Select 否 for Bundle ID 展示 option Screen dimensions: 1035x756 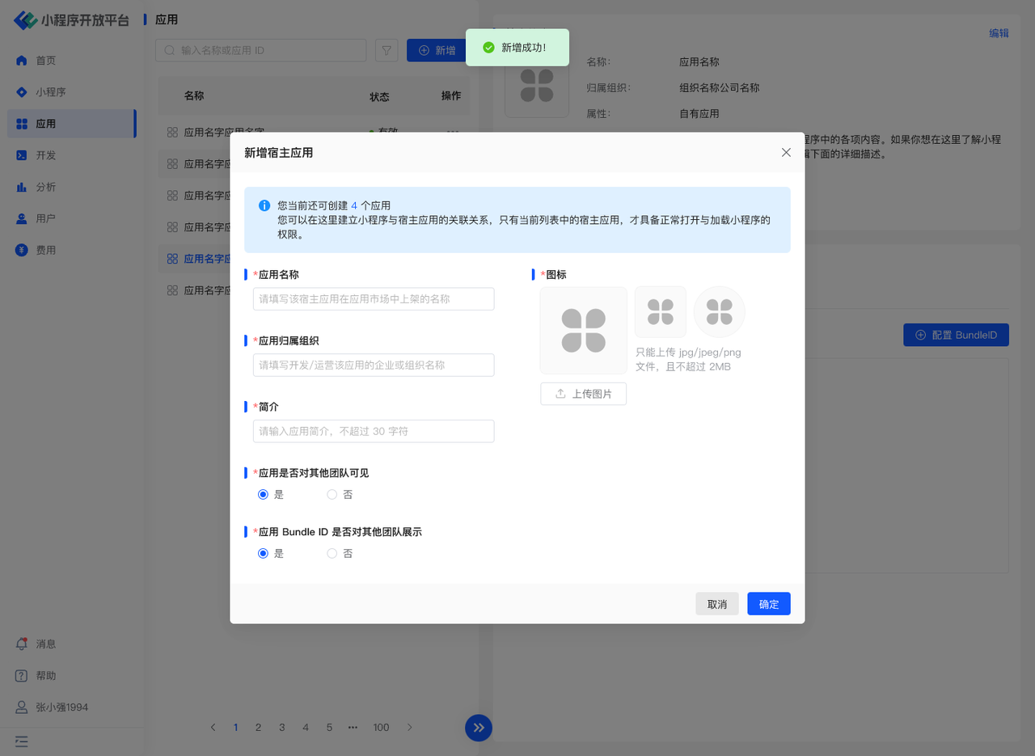pyautogui.click(x=332, y=553)
